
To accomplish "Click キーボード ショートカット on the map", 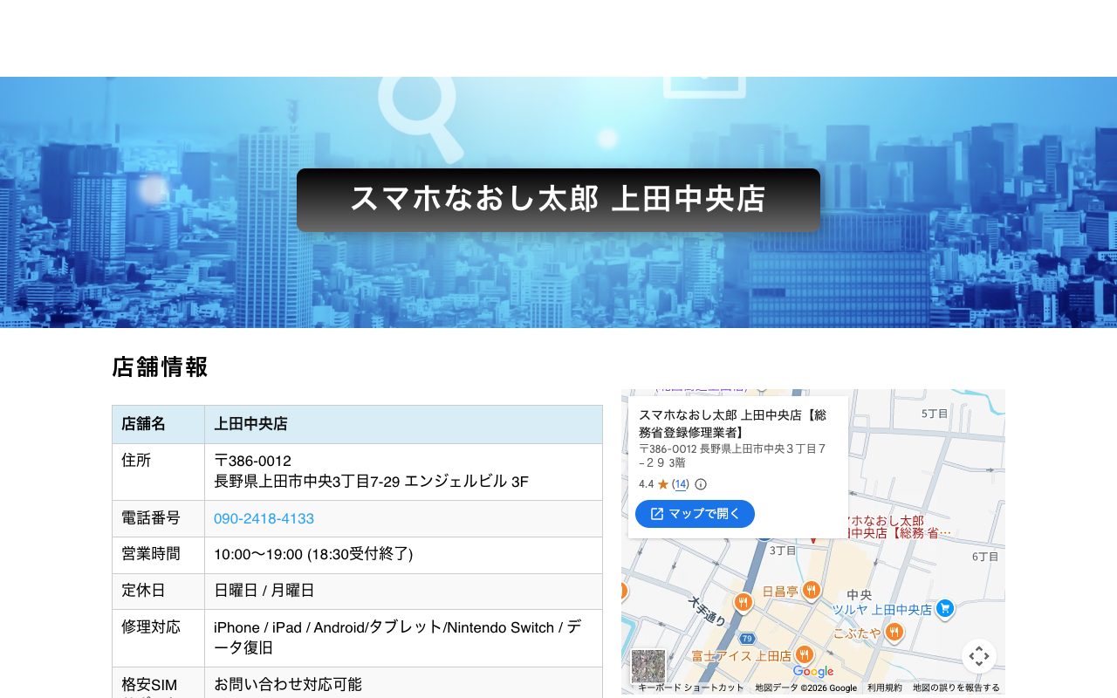I will pyautogui.click(x=691, y=688).
